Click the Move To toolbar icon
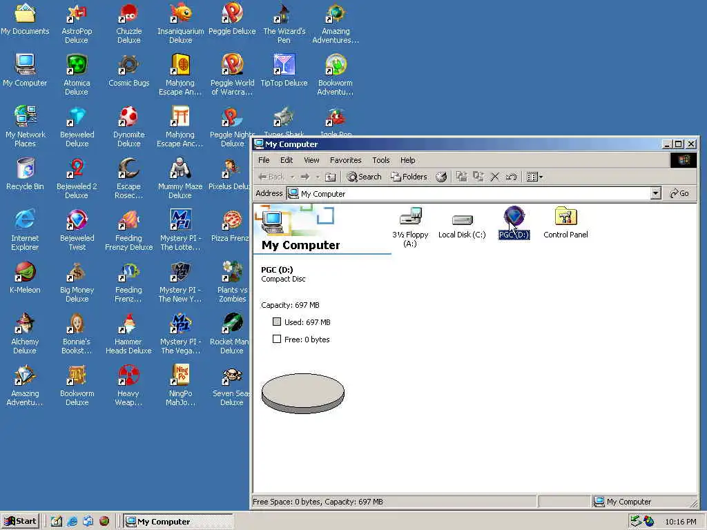This screenshot has width=707, height=530. point(461,177)
